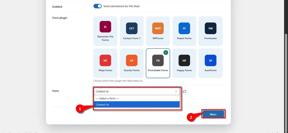Click the 'Form' field label
Viewport: 288px width, 133px height.
click(55, 91)
